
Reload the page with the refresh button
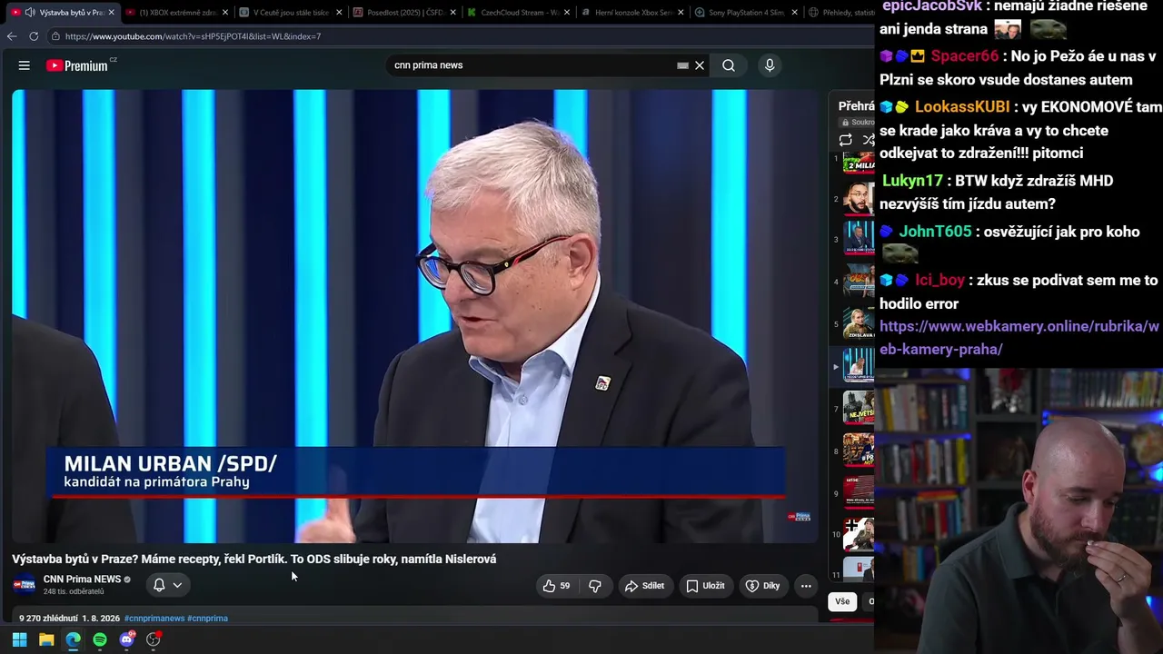[x=34, y=36]
